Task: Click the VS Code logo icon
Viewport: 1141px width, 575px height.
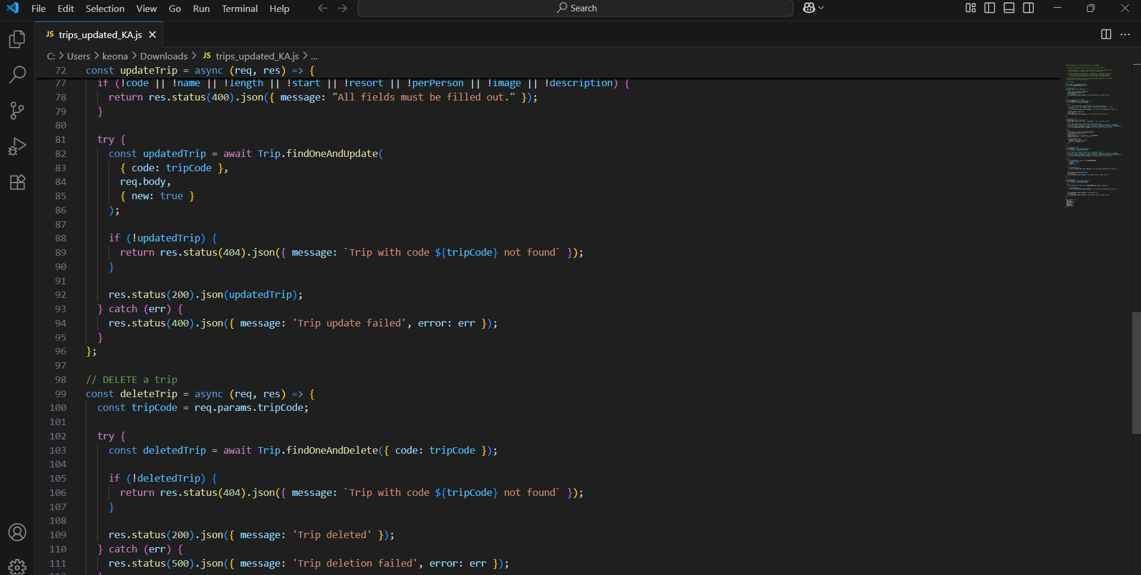Action: click(x=12, y=8)
